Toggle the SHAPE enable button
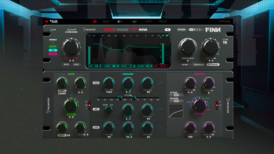The image size is (274, 154). pos(53,47)
